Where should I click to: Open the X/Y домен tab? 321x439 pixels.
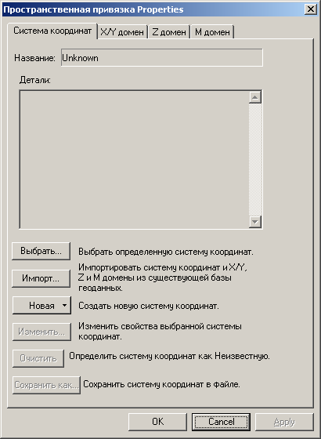(x=122, y=32)
